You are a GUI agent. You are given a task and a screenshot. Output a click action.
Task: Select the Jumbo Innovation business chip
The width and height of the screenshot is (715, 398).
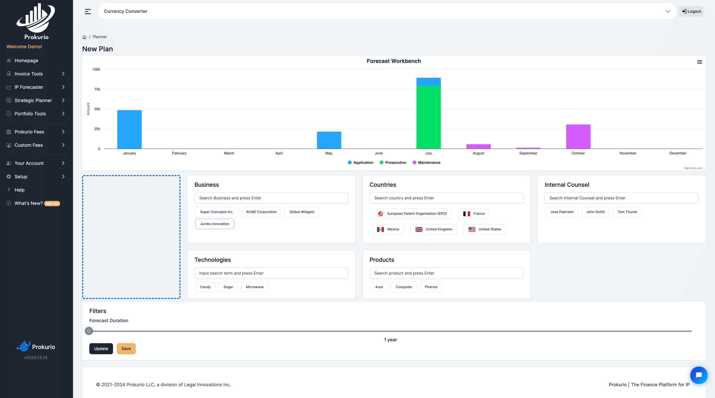[x=214, y=224]
